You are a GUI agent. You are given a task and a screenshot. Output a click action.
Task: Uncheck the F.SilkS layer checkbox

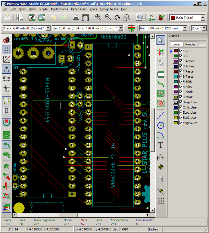180,82
